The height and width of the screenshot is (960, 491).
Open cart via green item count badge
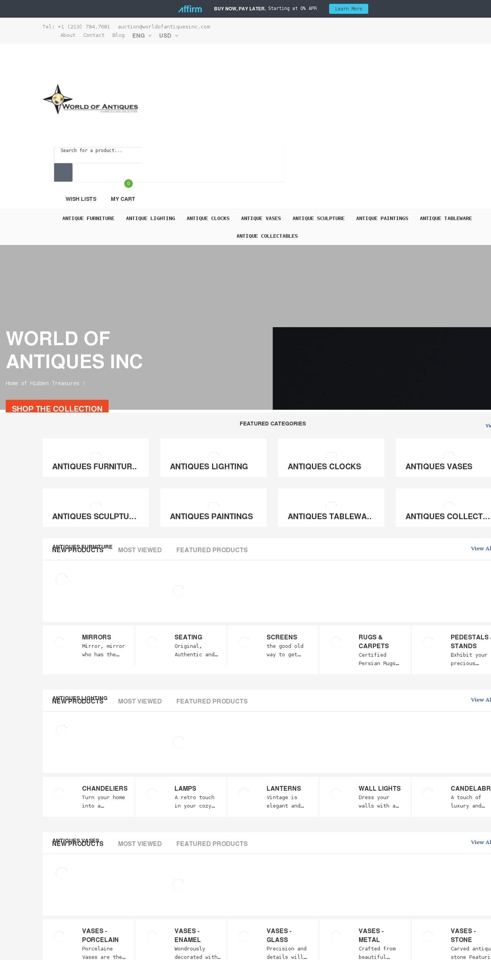128,183
